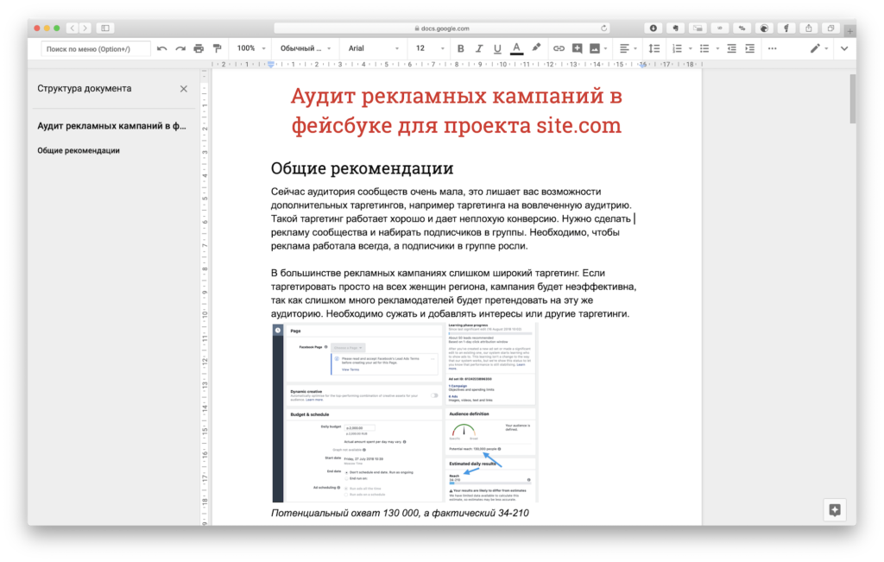Click the left indent marker on ruler
Screen dimensions: 884x562
pyautogui.click(x=271, y=65)
